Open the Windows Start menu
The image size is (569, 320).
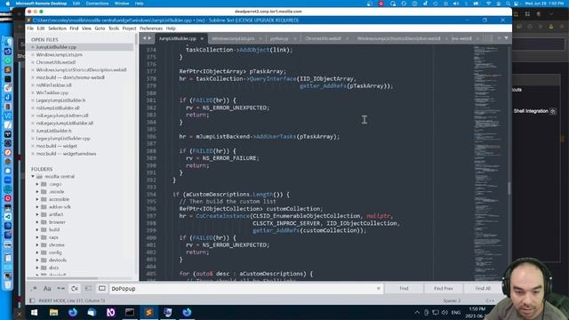click(35, 312)
